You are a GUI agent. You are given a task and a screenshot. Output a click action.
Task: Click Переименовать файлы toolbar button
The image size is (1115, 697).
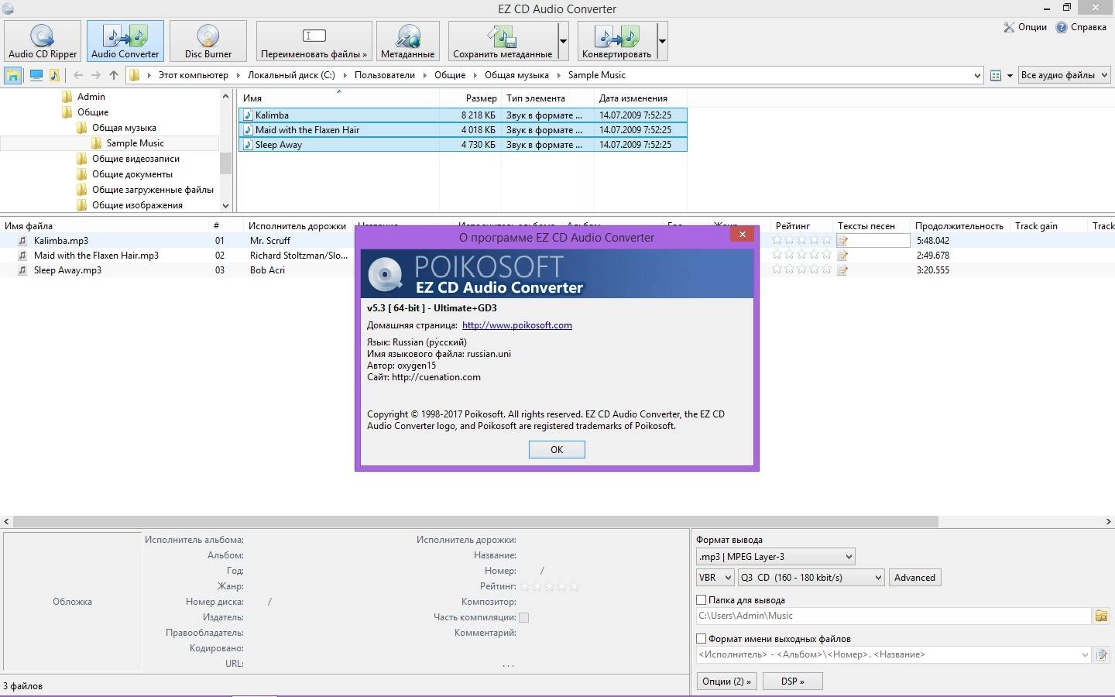coord(314,41)
